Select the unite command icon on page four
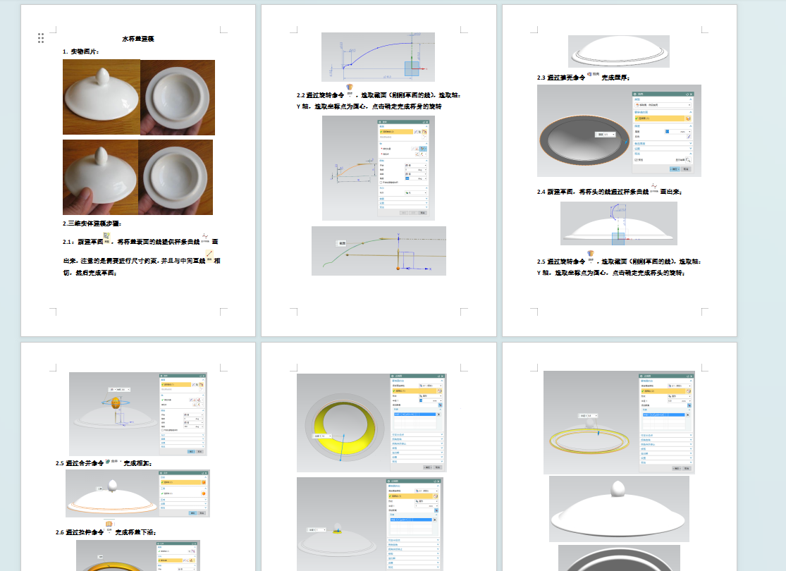The height and width of the screenshot is (571, 786). point(112,461)
